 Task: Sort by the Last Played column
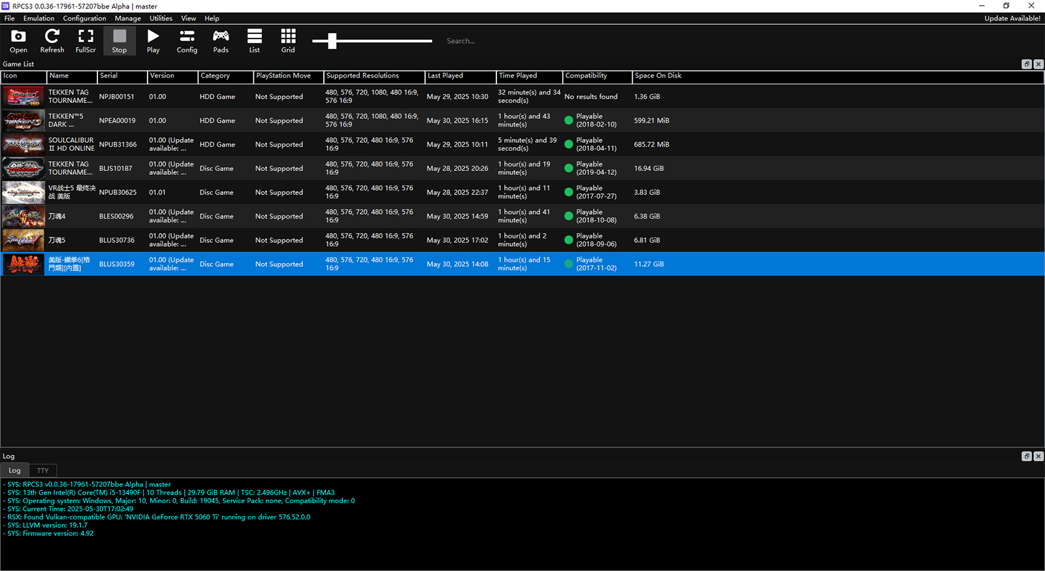pyautogui.click(x=460, y=76)
